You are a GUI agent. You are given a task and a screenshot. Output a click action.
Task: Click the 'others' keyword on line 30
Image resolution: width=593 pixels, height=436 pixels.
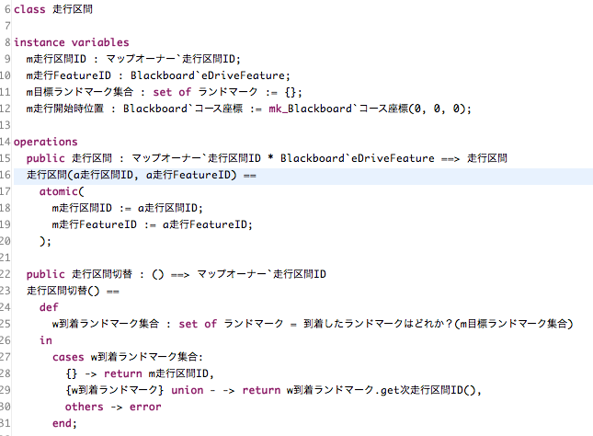point(84,407)
